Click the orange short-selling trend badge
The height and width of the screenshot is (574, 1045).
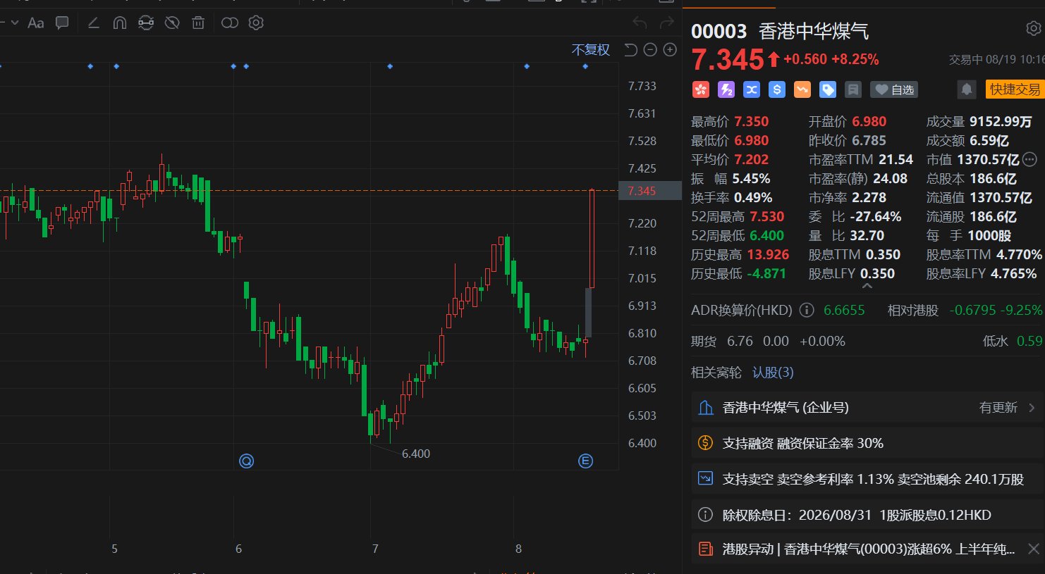coord(802,89)
